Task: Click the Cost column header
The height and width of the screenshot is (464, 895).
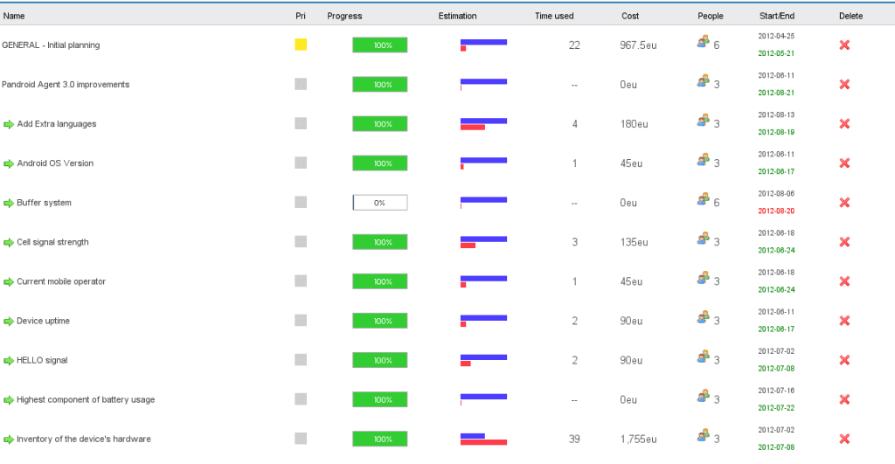Action: click(x=630, y=16)
